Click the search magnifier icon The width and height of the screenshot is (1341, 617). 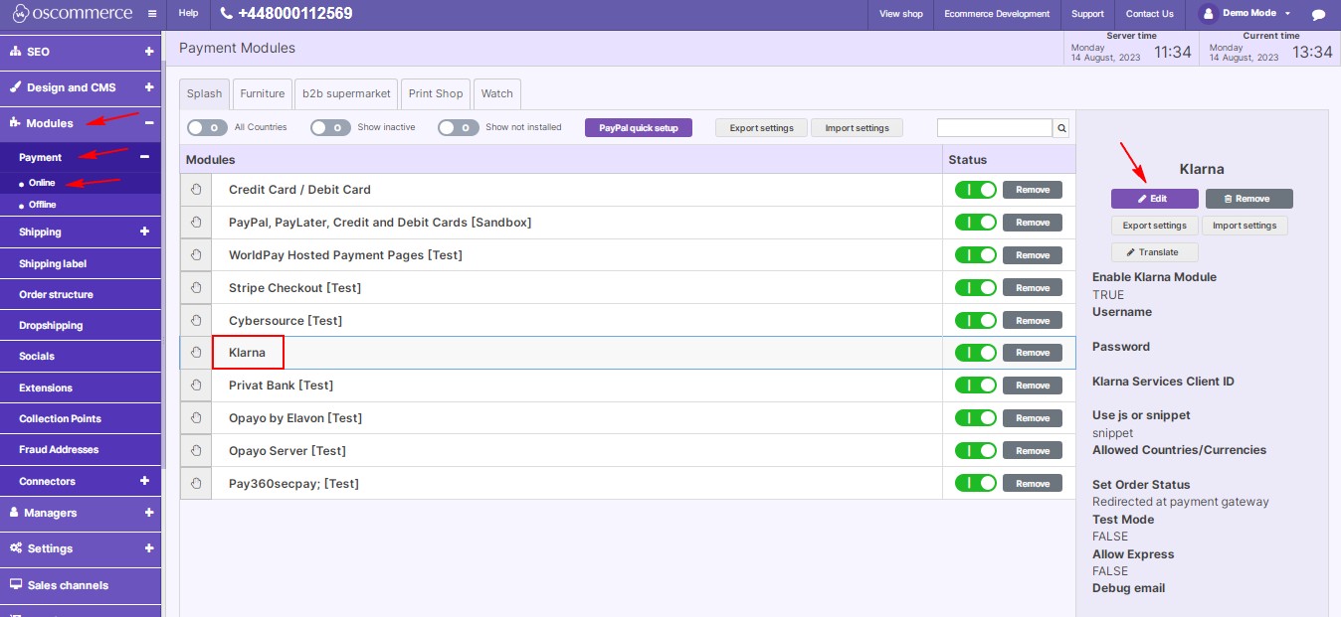(1061, 128)
